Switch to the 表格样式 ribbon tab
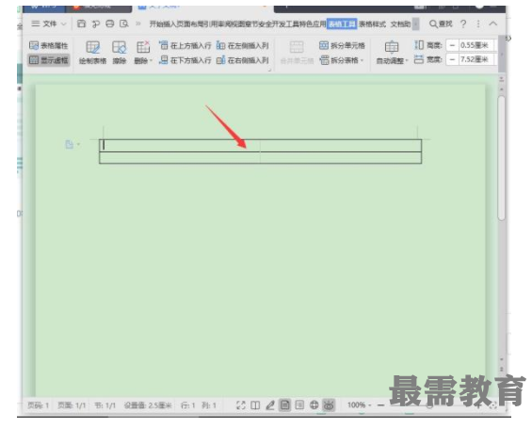The width and height of the screenshot is (532, 428). (x=372, y=24)
